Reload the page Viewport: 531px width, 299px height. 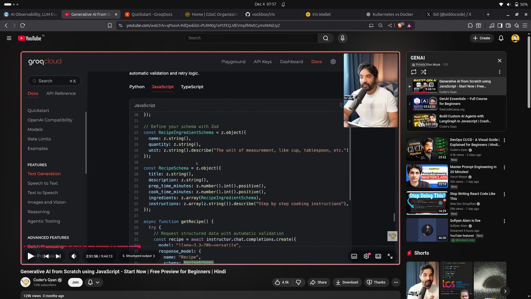pos(23,26)
